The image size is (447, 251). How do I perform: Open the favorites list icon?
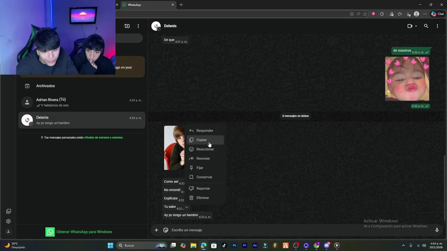[x=400, y=14]
